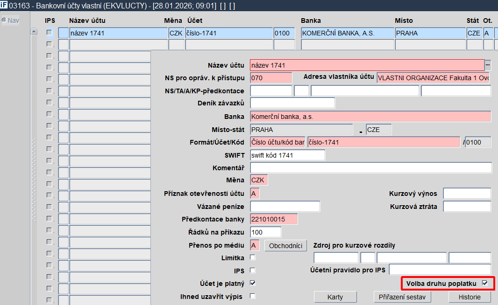Tick the IPS checkbox in the název 1741 row
Screen dimensions: 498x305
[x=49, y=32]
